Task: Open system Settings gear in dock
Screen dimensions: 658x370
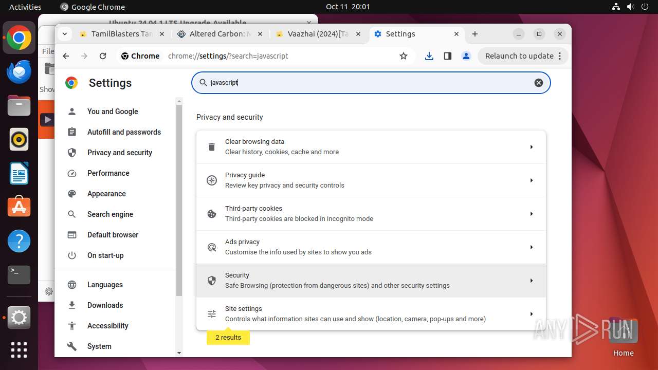Action: 19,318
